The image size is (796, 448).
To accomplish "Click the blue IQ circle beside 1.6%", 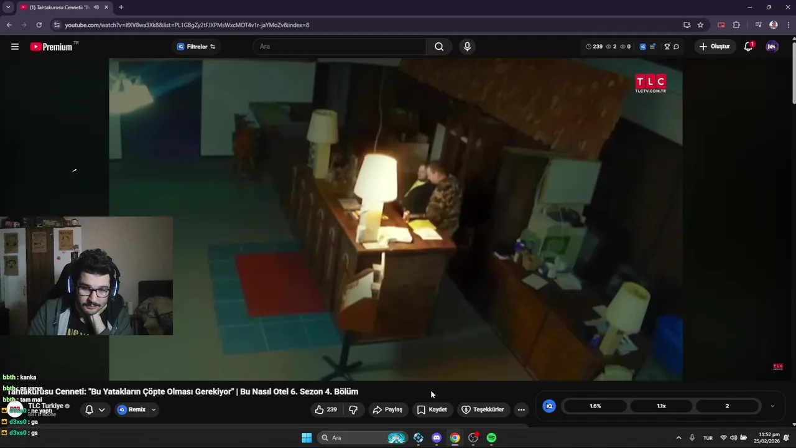I will 549,406.
